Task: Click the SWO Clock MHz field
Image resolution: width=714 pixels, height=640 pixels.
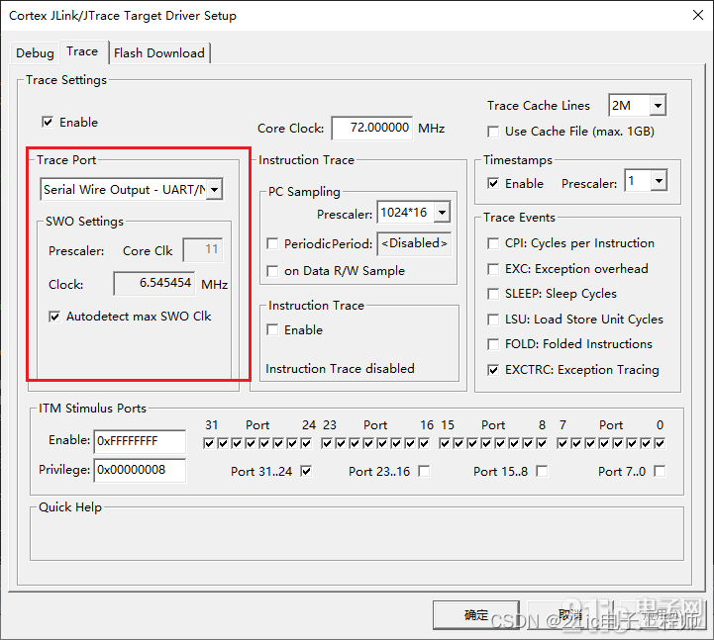Action: 154,283
